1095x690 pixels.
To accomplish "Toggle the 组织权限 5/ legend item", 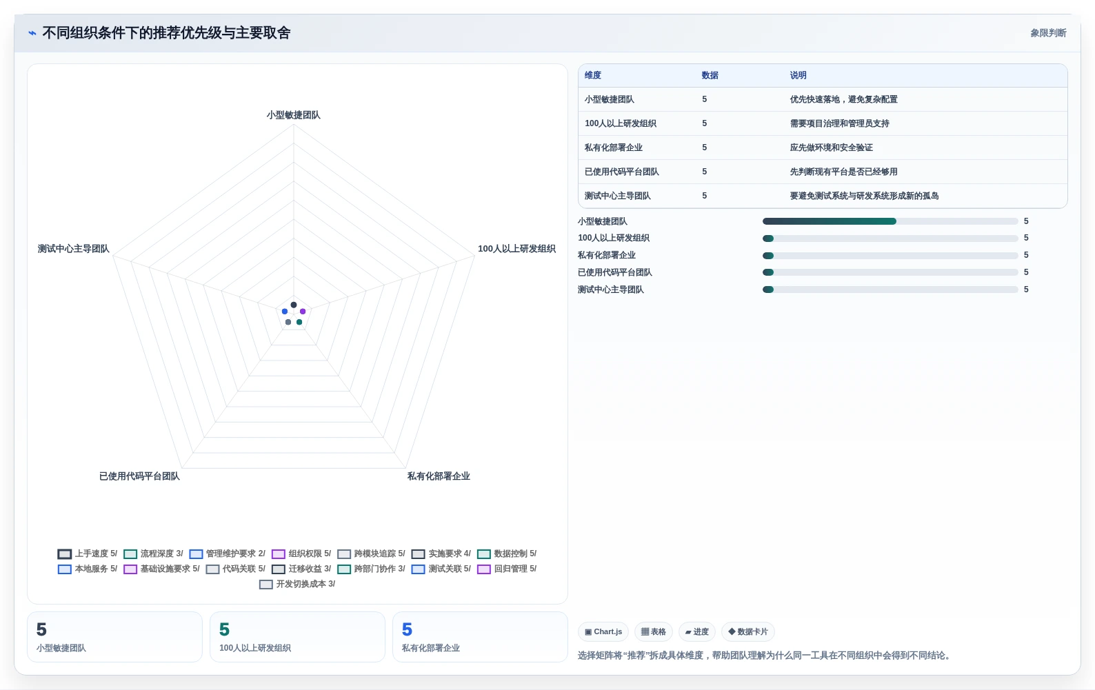I will [301, 554].
